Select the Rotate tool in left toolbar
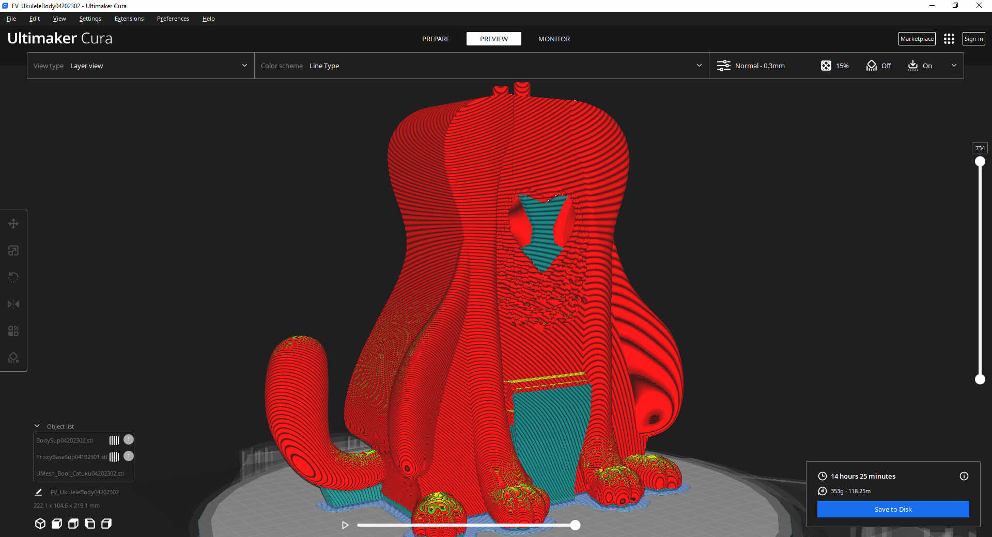Viewport: 992px width, 537px height. pos(13,277)
